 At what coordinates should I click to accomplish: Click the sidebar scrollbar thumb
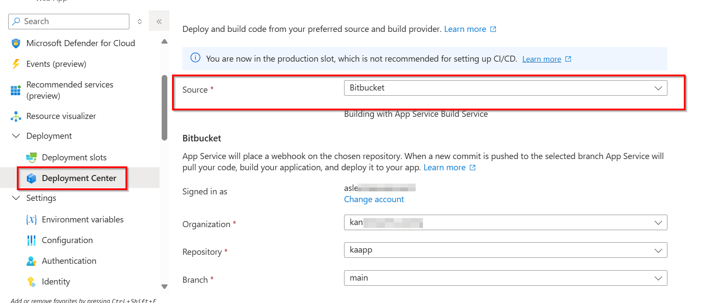coord(164,108)
